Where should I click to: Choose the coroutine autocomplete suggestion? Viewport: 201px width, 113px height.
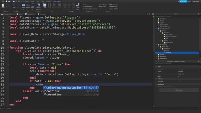pyautogui.click(x=71, y=94)
